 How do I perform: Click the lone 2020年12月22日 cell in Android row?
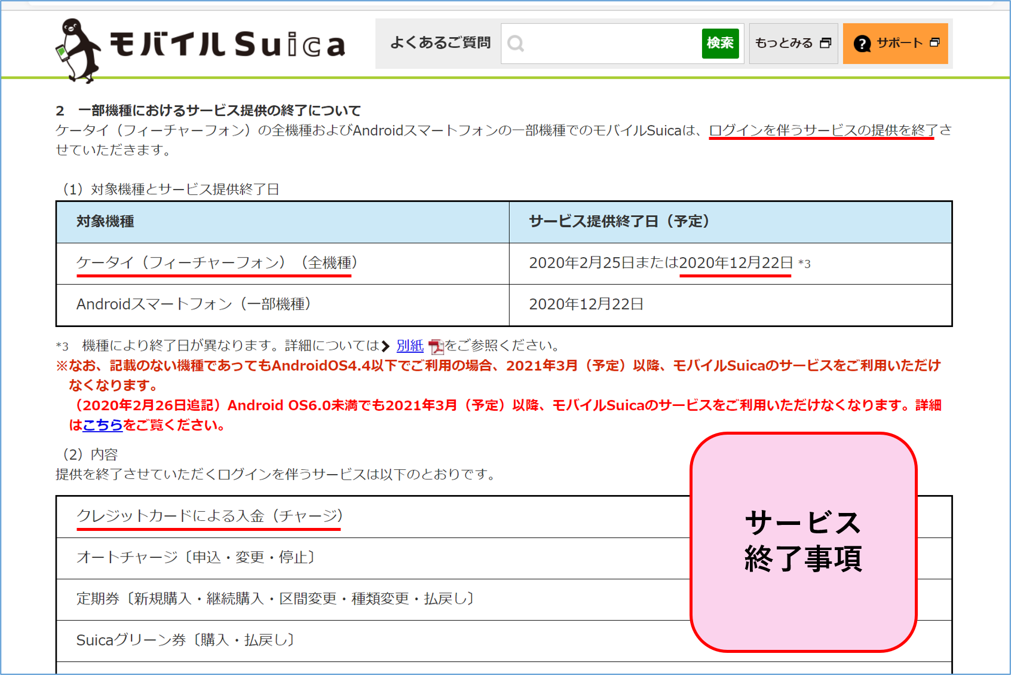click(x=730, y=305)
